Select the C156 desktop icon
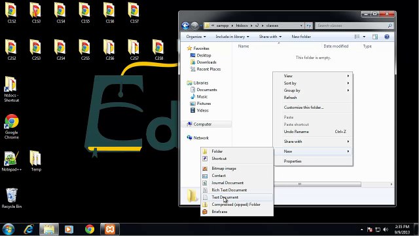 point(109,12)
